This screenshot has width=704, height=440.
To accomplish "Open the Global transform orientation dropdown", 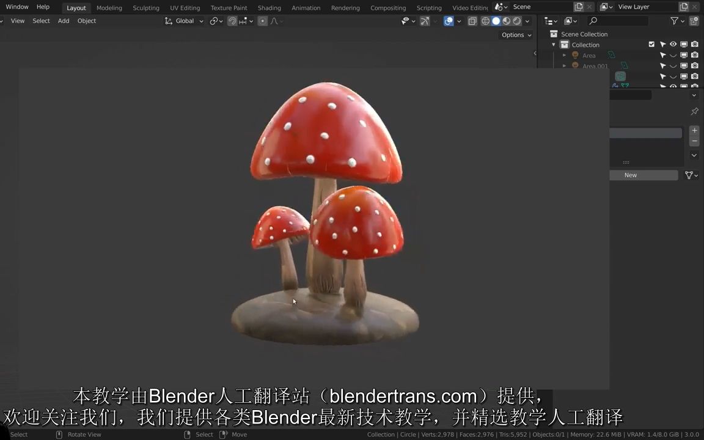I will (187, 21).
